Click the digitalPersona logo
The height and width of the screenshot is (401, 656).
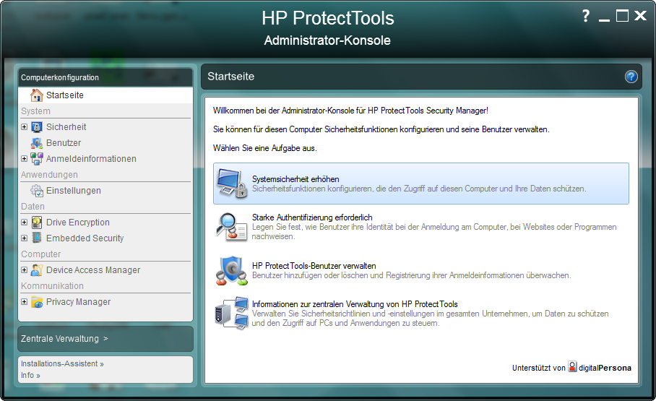pyautogui.click(x=600, y=367)
